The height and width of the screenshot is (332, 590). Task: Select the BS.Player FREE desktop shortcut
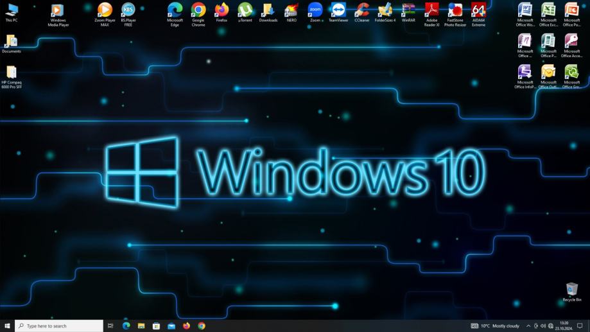click(x=128, y=15)
